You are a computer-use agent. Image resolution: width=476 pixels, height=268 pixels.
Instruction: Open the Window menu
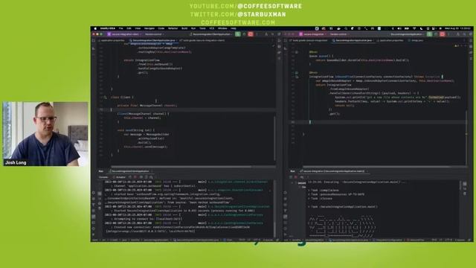(222, 28)
